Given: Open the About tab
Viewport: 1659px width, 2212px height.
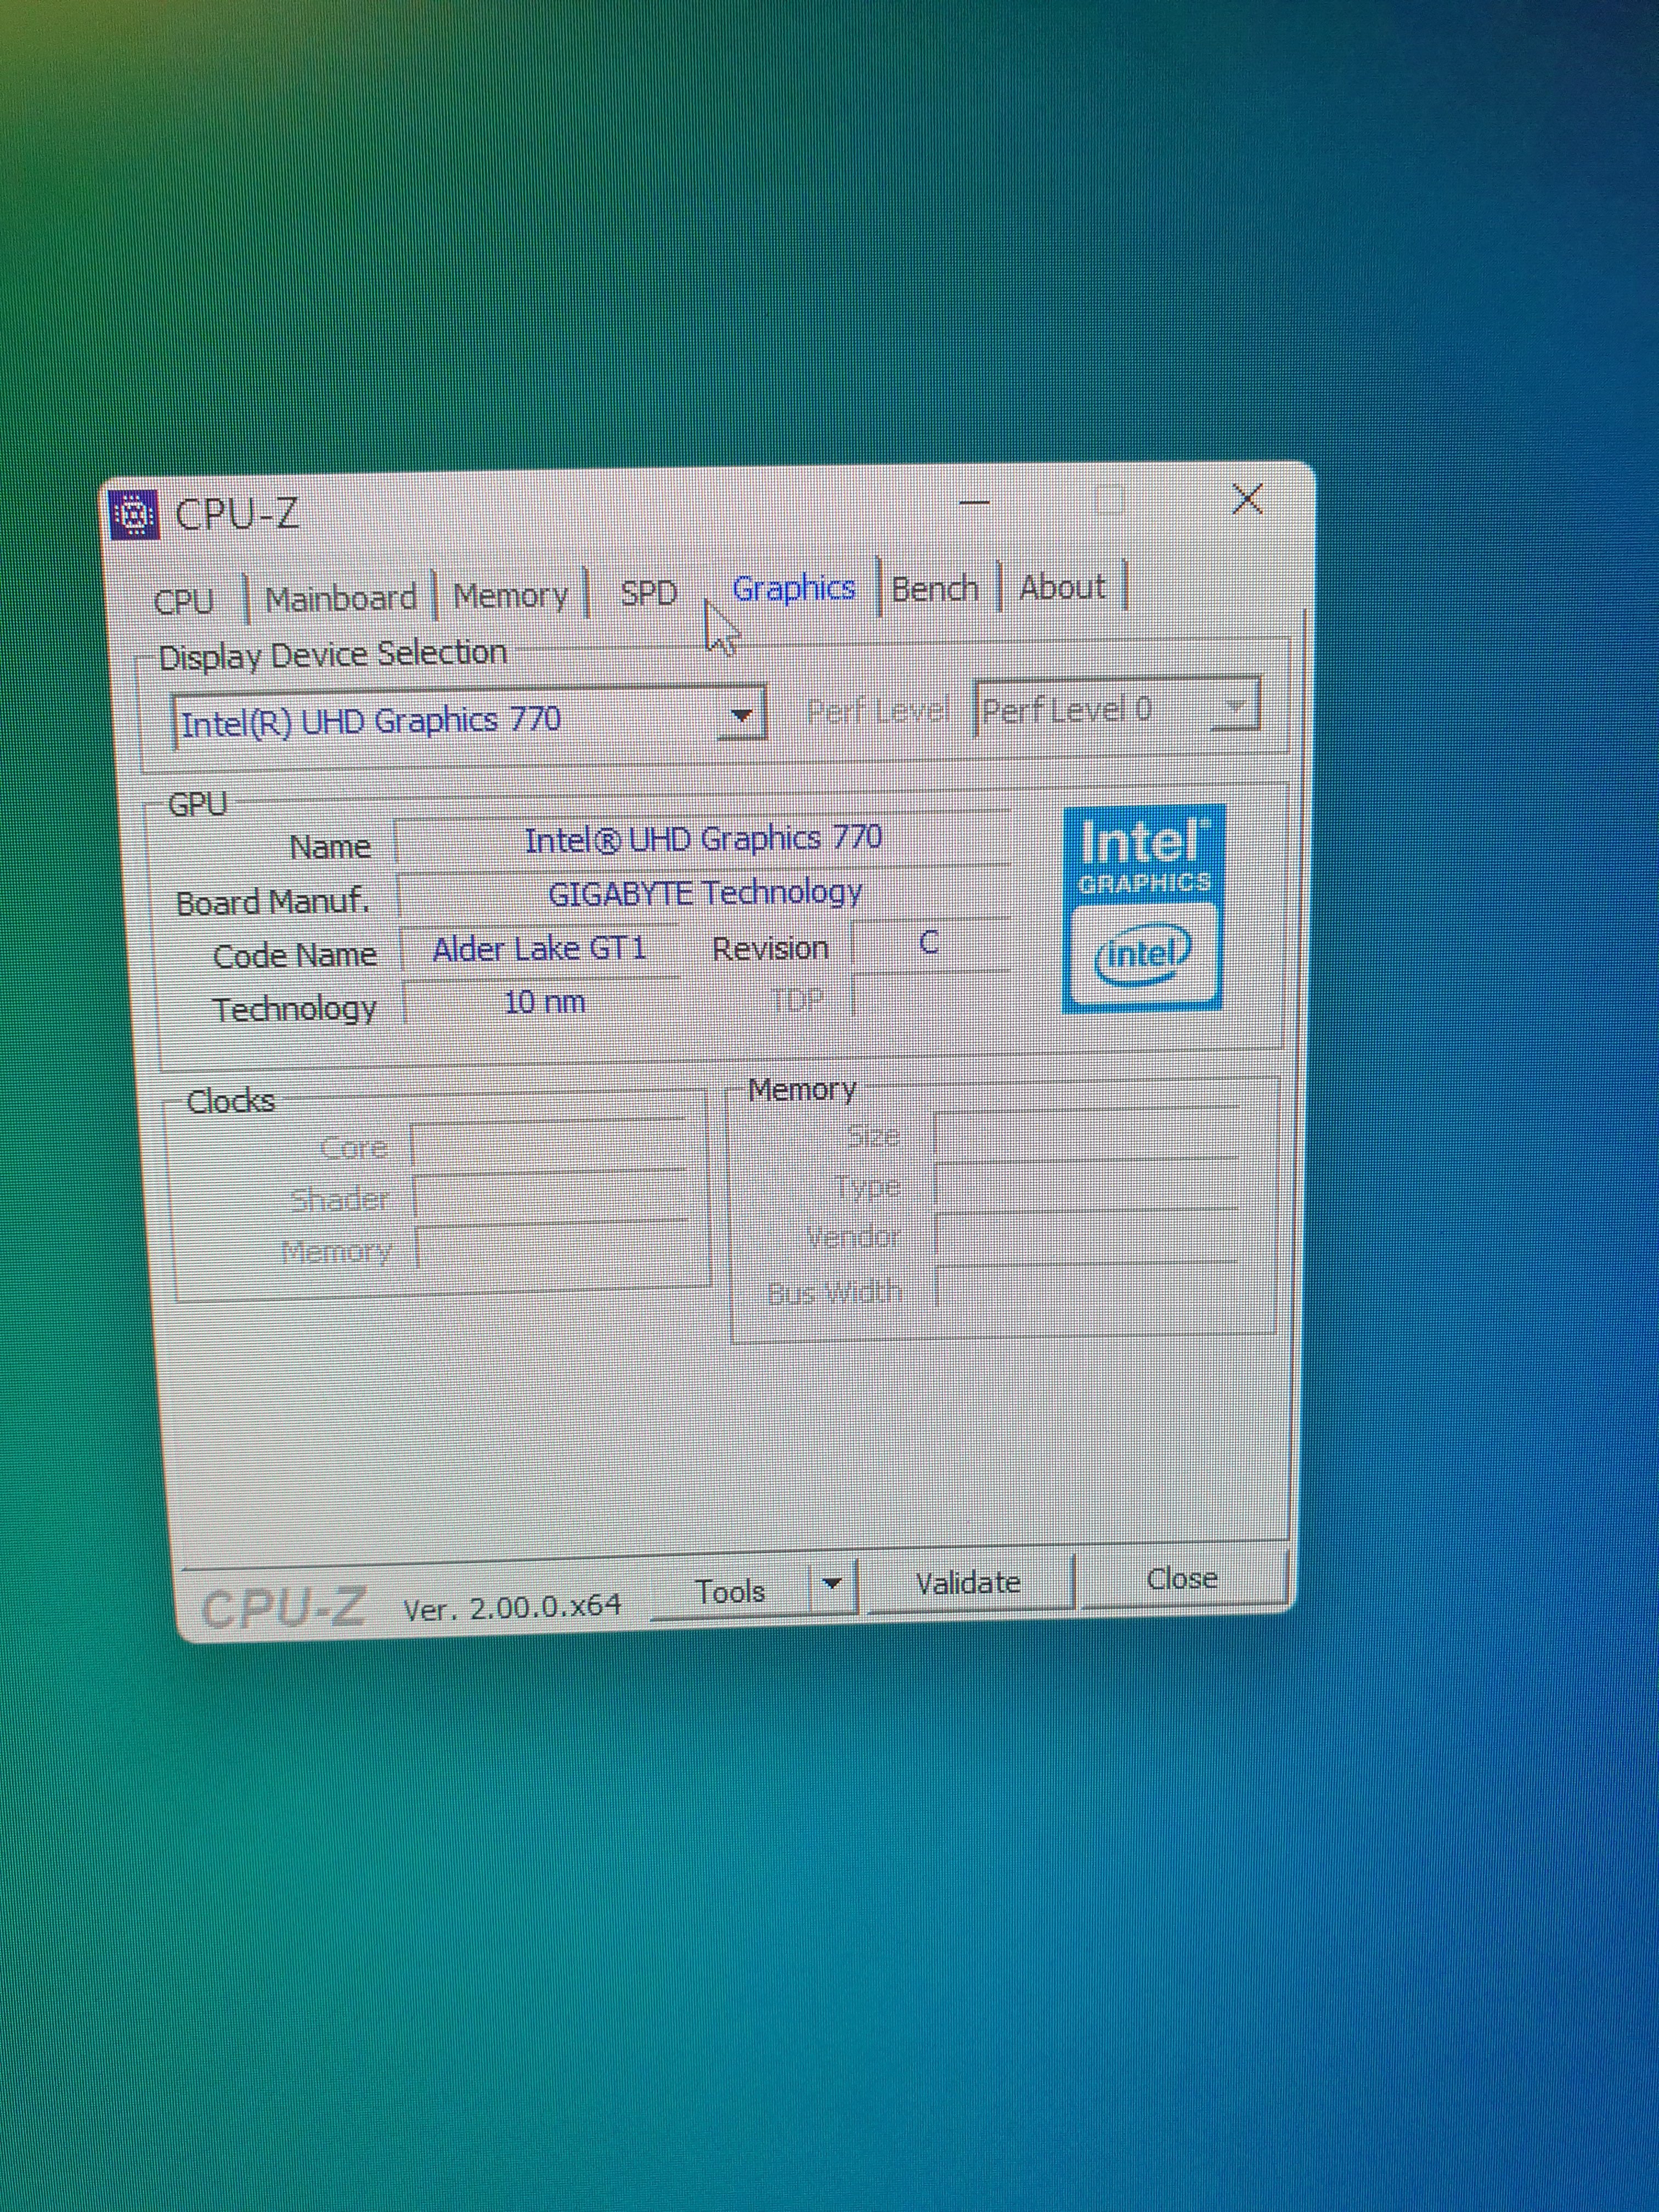Looking at the screenshot, I should pos(1062,587).
